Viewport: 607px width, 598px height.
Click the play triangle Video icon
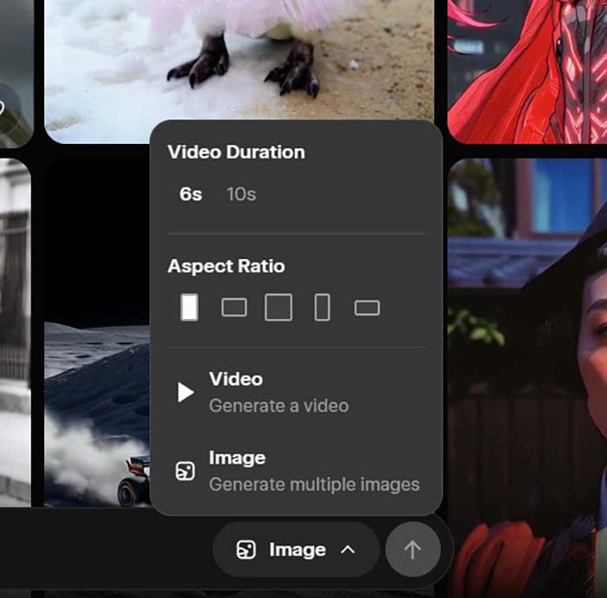pyautogui.click(x=186, y=393)
